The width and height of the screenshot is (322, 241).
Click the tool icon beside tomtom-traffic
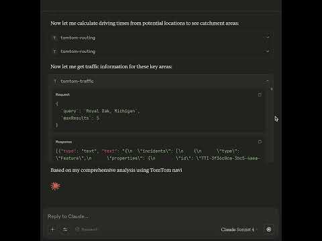click(55, 82)
